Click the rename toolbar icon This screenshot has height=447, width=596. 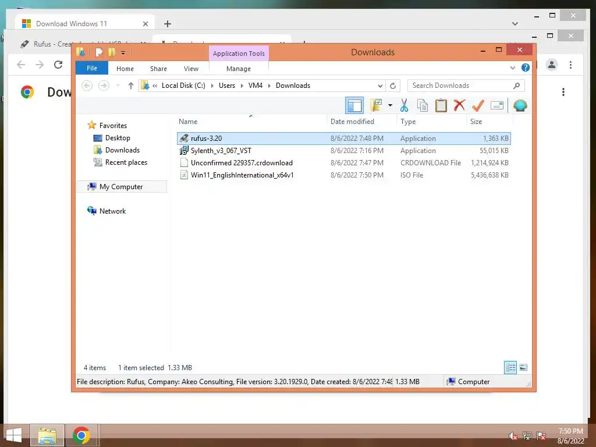pos(497,105)
